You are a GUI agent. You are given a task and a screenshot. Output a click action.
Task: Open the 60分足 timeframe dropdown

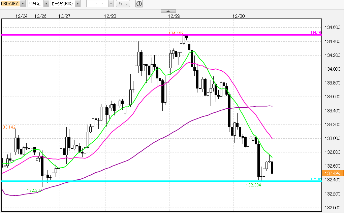point(46,4)
